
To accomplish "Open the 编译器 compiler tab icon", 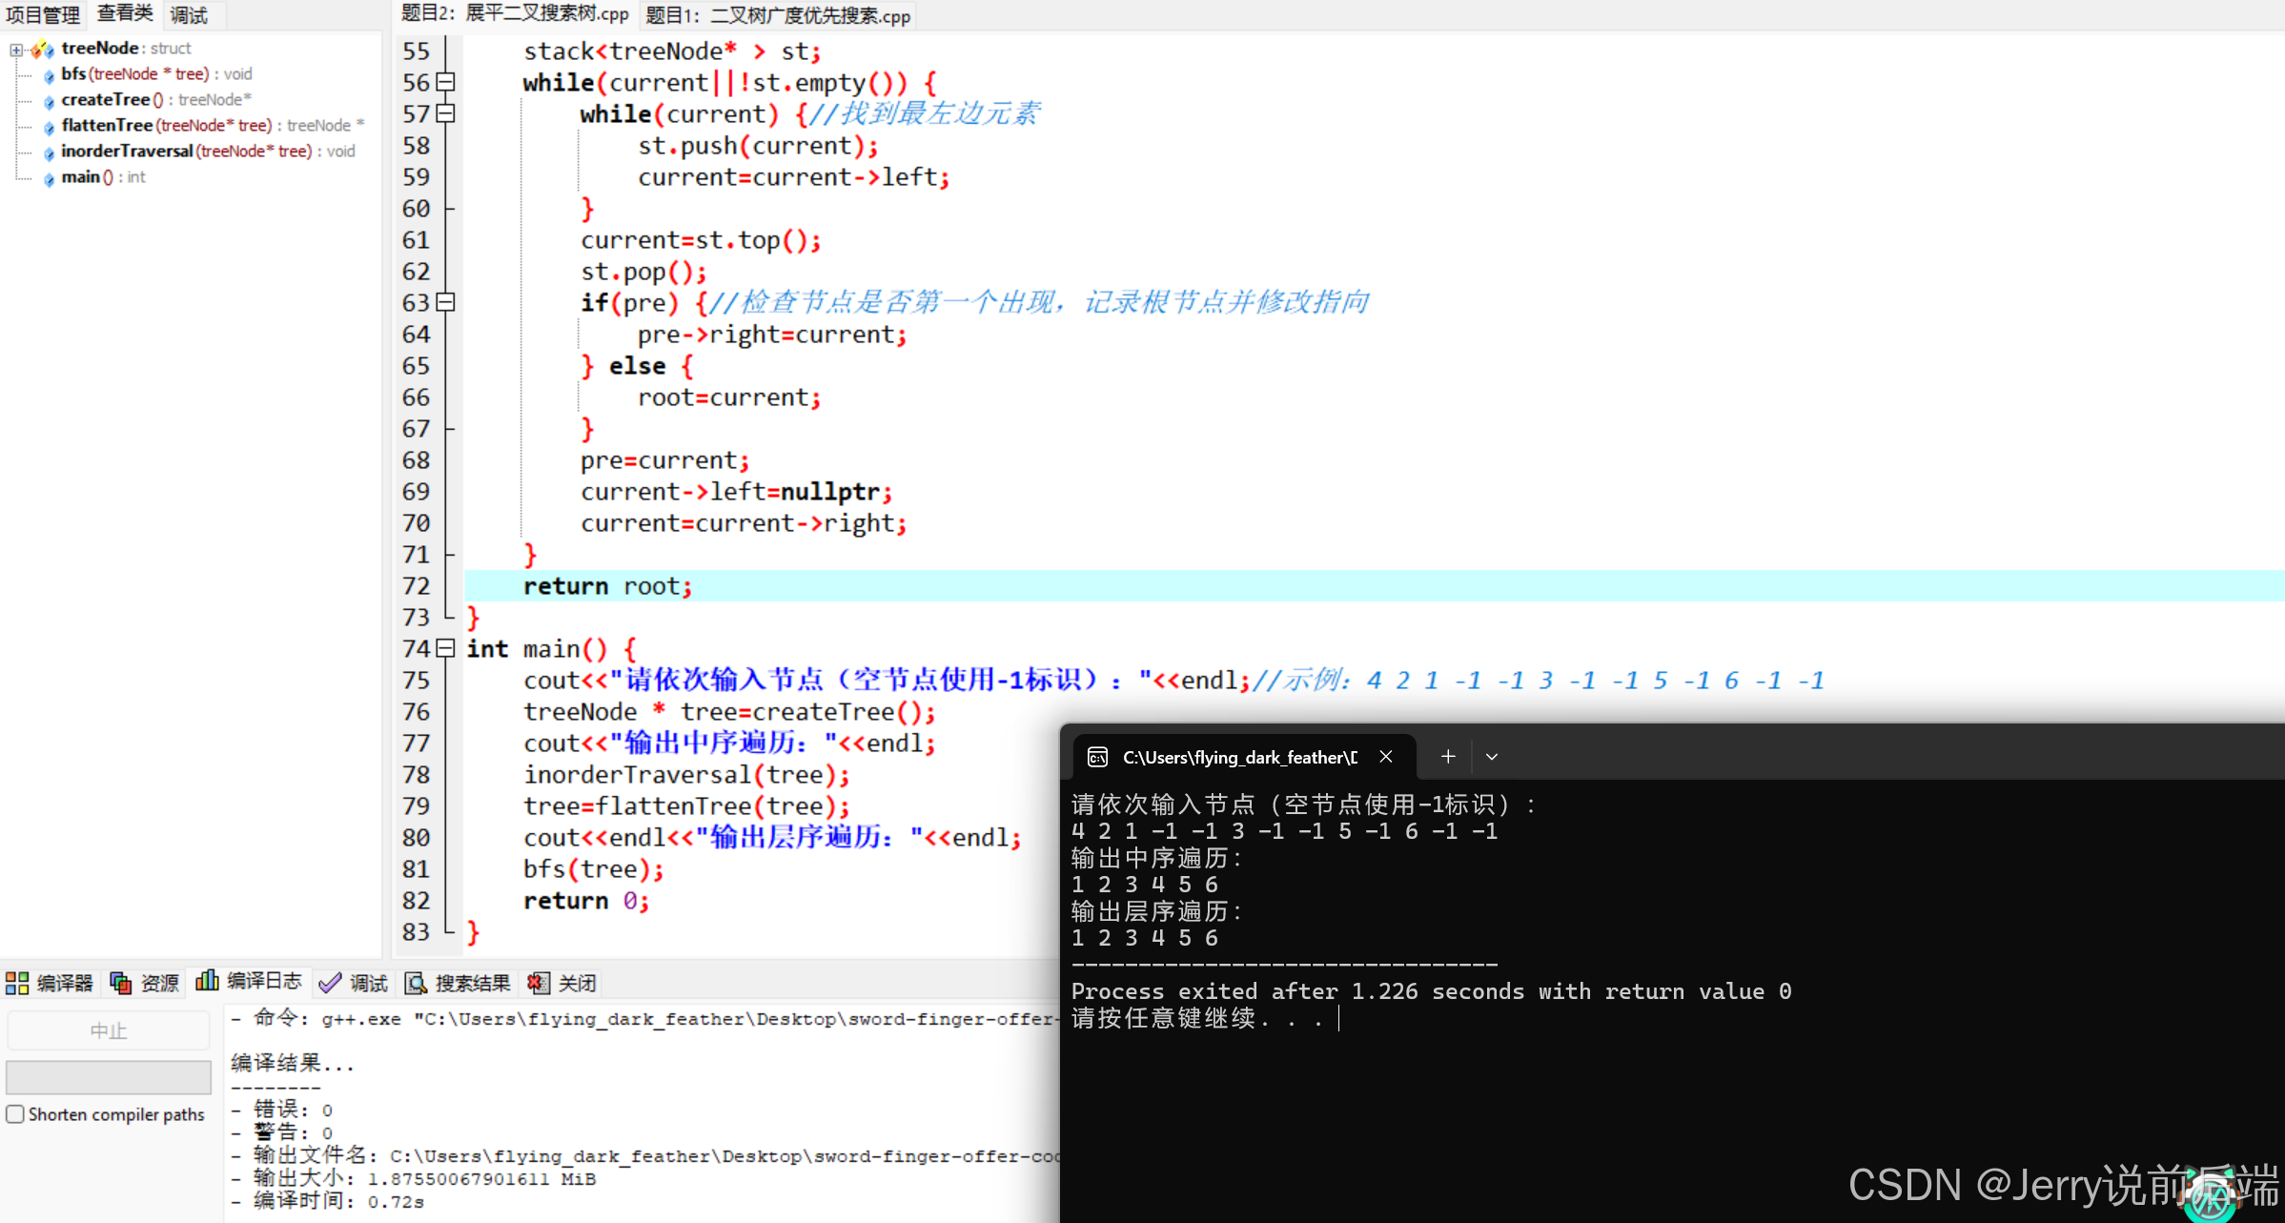I will click(x=17, y=983).
